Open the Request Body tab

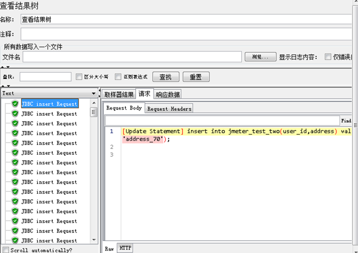tap(124, 108)
